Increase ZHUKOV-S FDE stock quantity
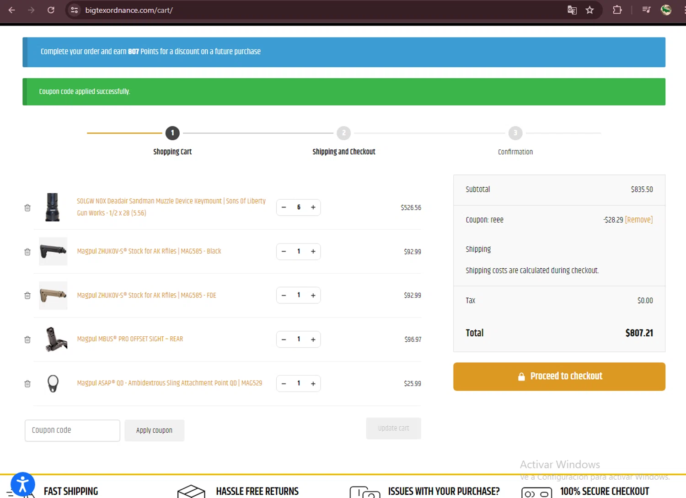686x498 pixels. coord(313,295)
